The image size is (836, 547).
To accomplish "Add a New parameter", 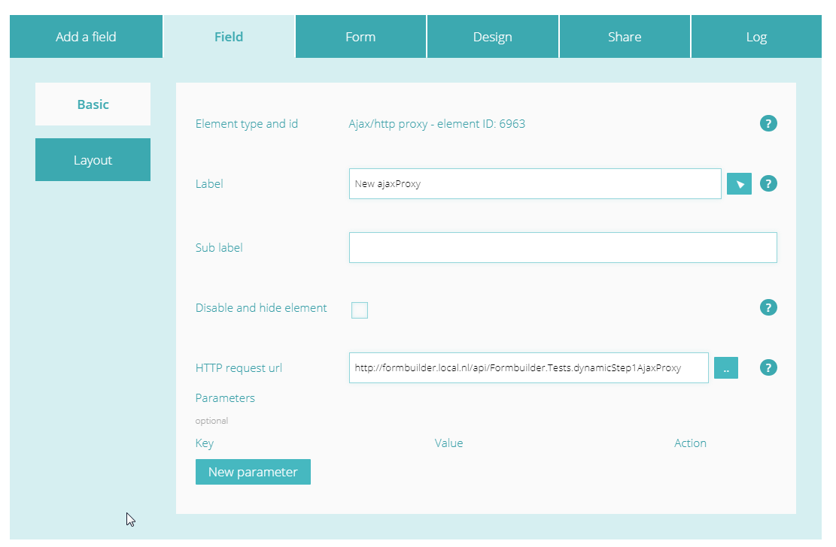I will [253, 472].
